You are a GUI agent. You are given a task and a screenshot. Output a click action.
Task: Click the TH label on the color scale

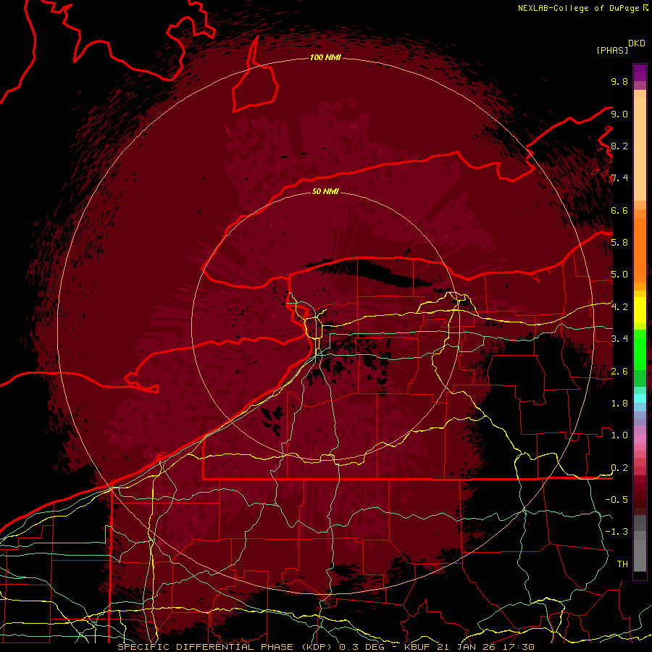pyautogui.click(x=622, y=564)
